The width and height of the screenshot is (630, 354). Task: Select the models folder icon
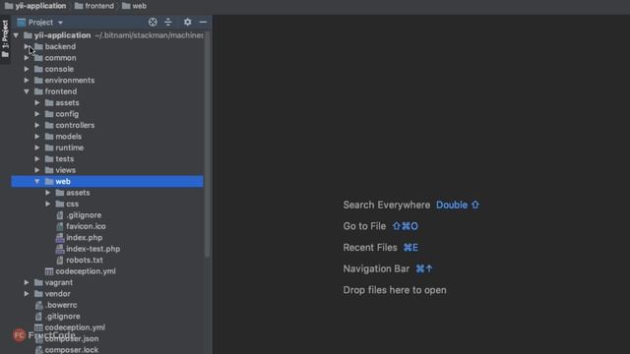pyautogui.click(x=49, y=137)
